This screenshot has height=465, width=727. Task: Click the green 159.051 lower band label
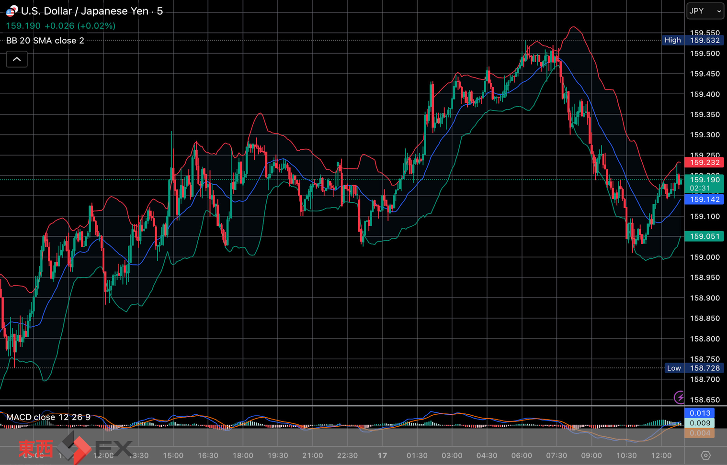704,236
